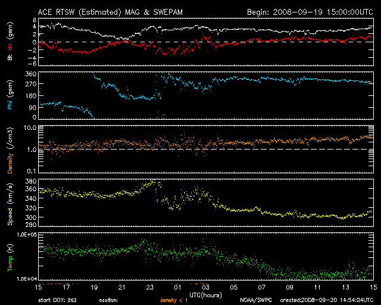Click the '300' tick on Speed axis
This screenshot has height=305, width=381.
click(x=30, y=217)
